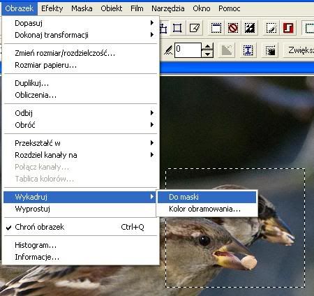Choose Do maski from the submenu
314x296 pixels.
click(x=207, y=197)
